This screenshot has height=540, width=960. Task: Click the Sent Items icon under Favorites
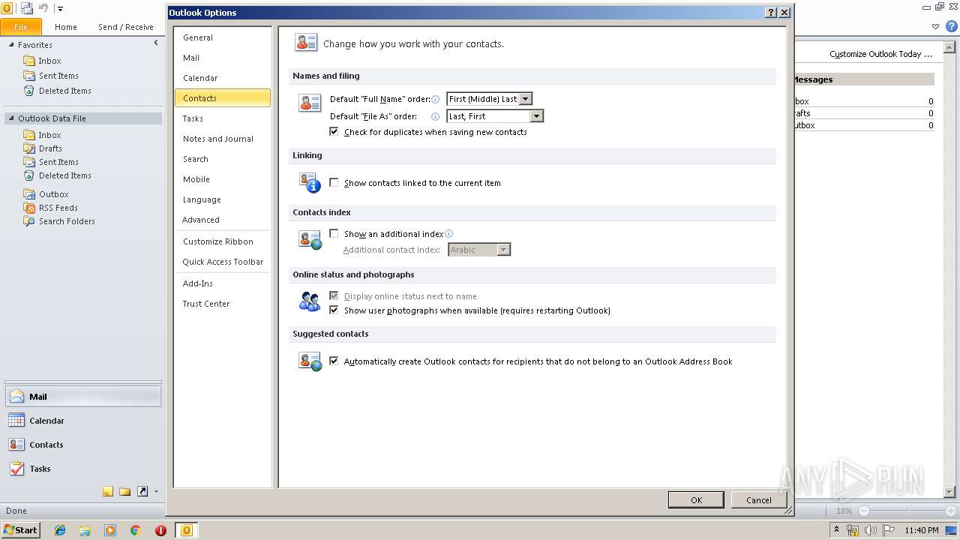[29, 76]
